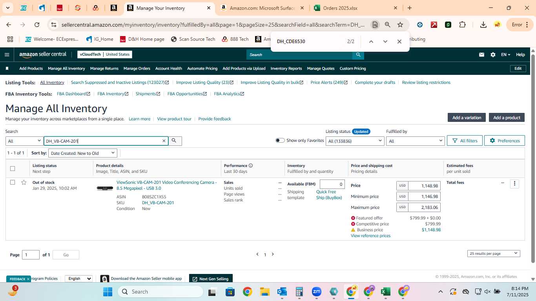Open Chrome extensions puzzle icon

[x=462, y=25]
